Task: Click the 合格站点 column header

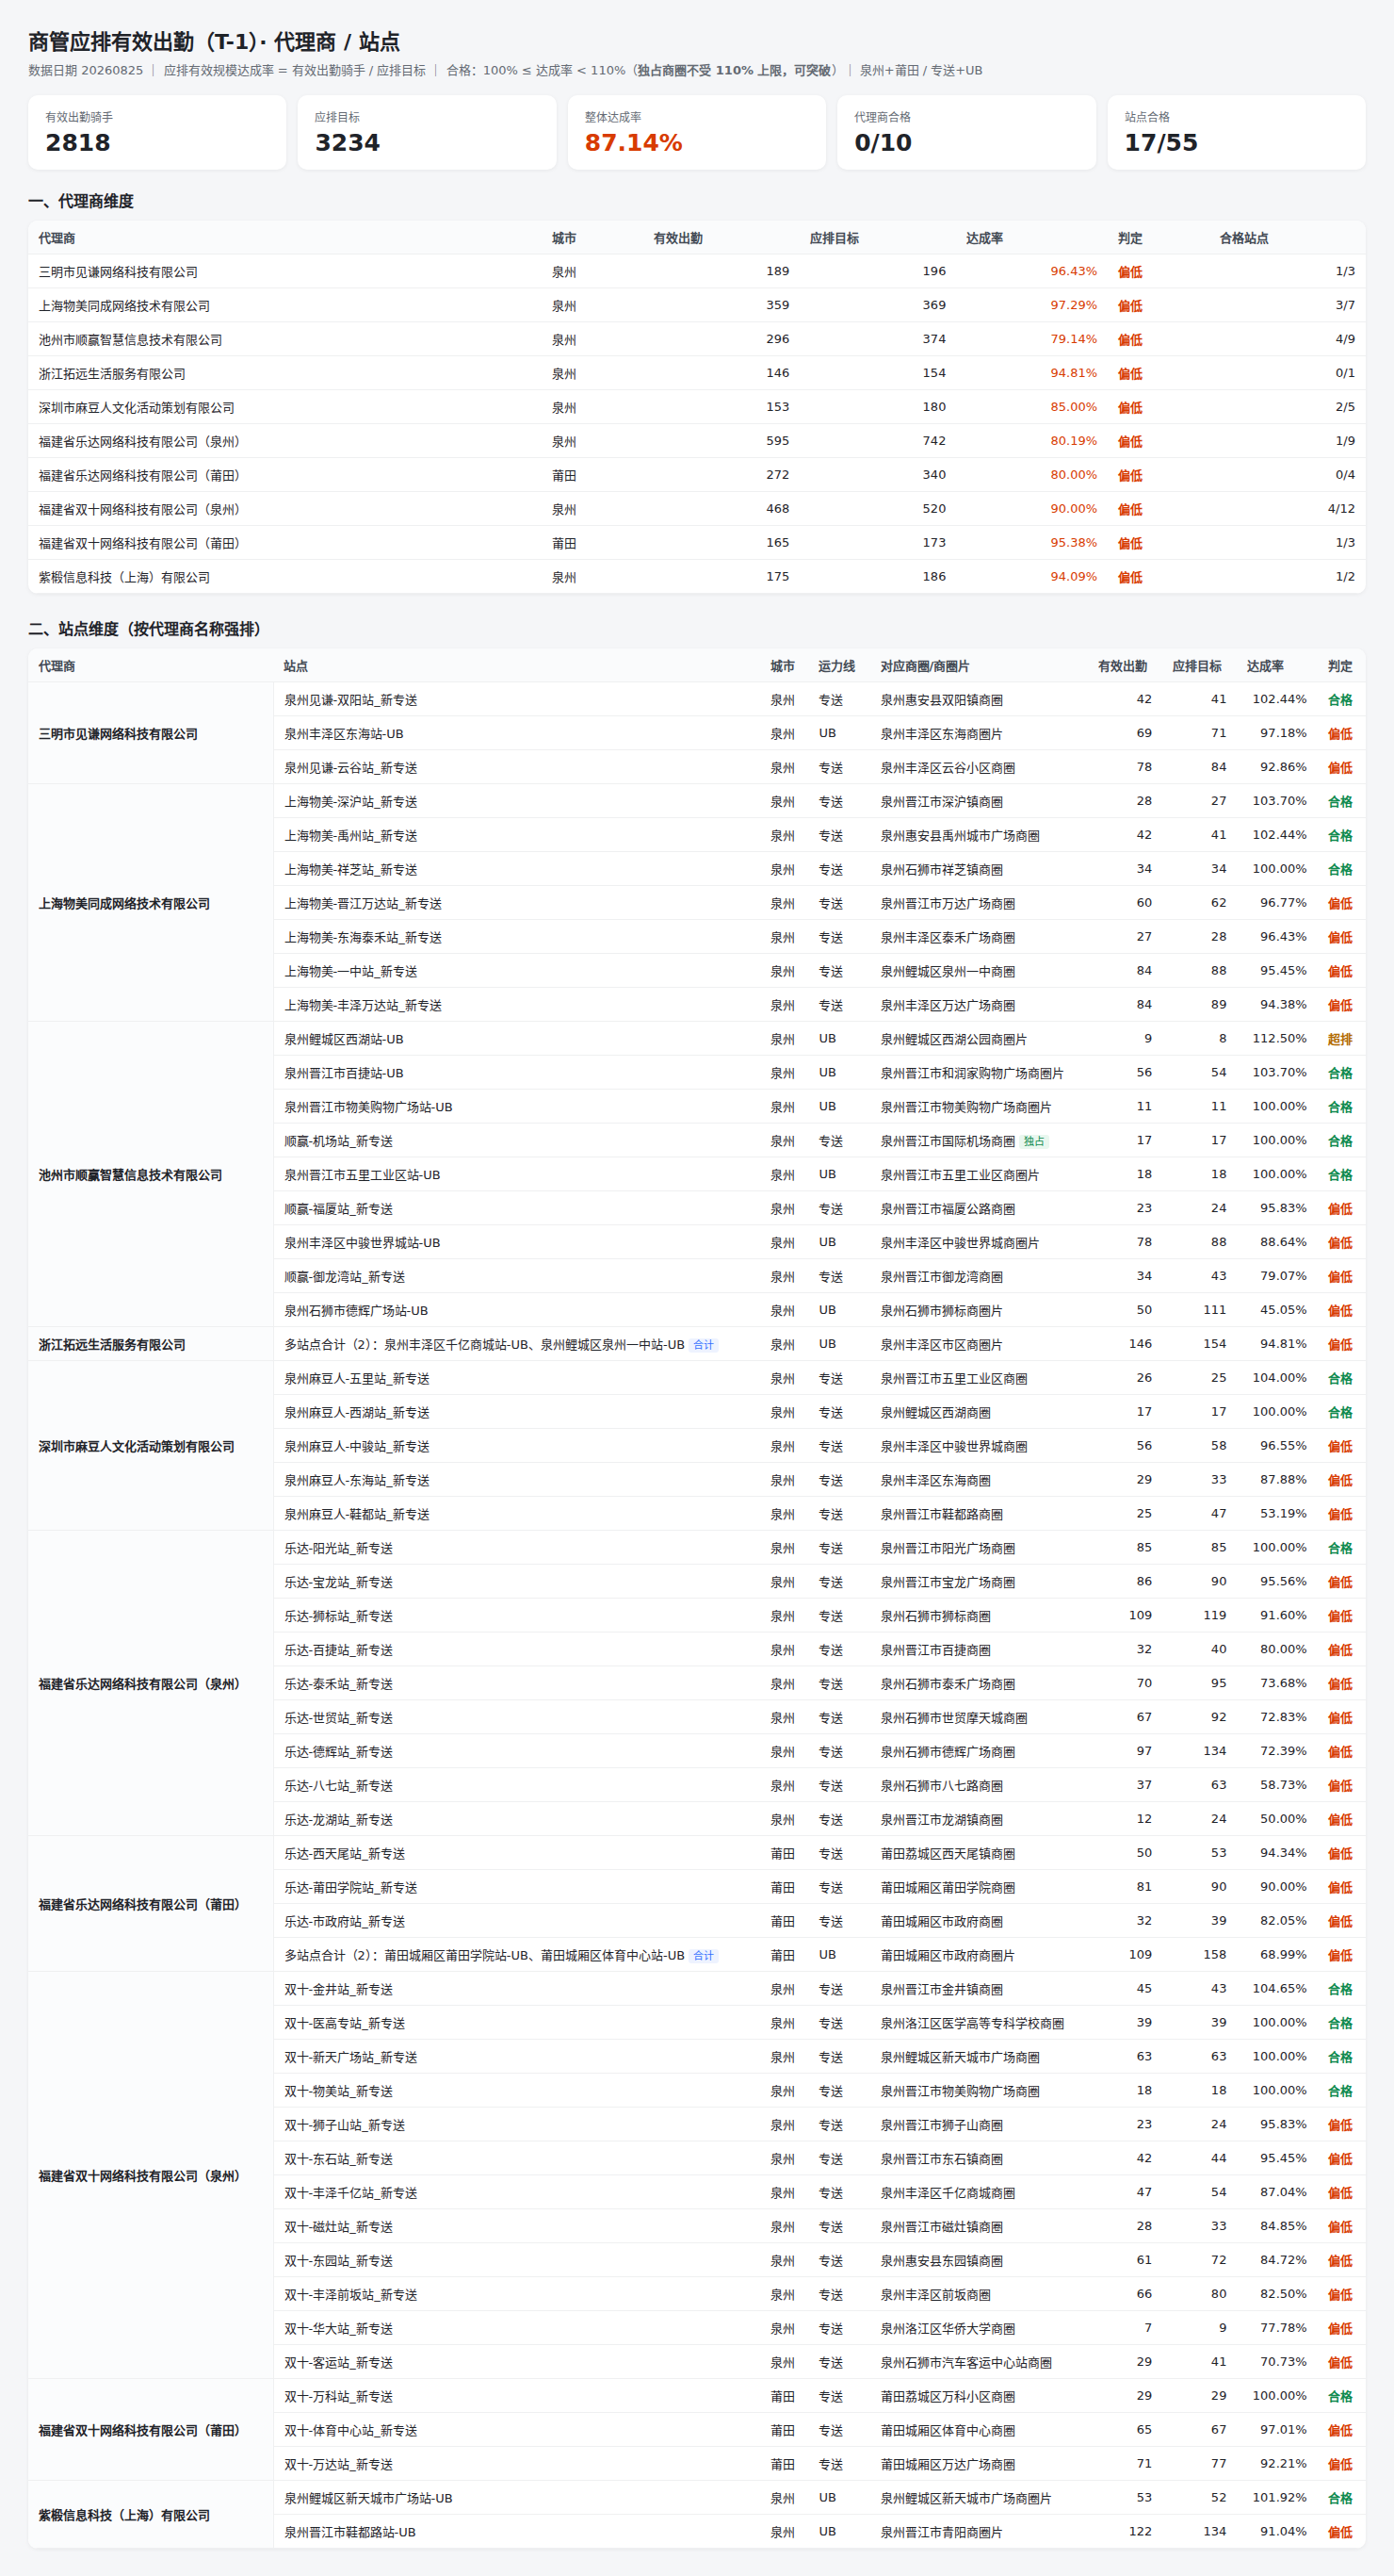Action: [1243, 238]
